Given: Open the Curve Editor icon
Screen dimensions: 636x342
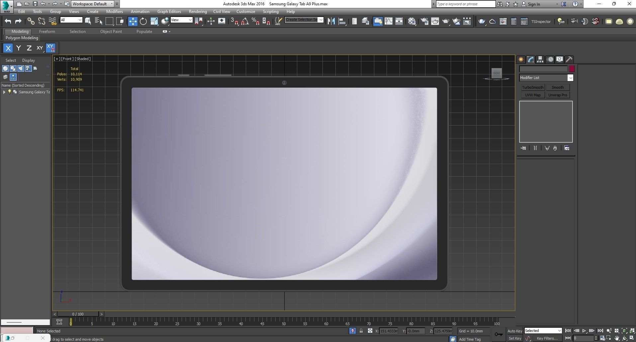Looking at the screenshot, I should coord(388,21).
